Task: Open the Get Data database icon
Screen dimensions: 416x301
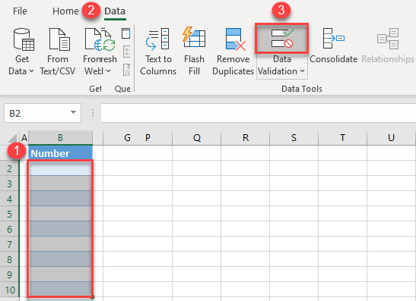Action: [24, 39]
